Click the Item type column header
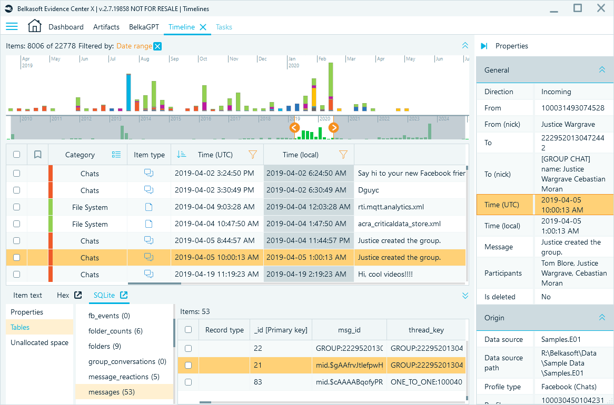 pos(149,155)
